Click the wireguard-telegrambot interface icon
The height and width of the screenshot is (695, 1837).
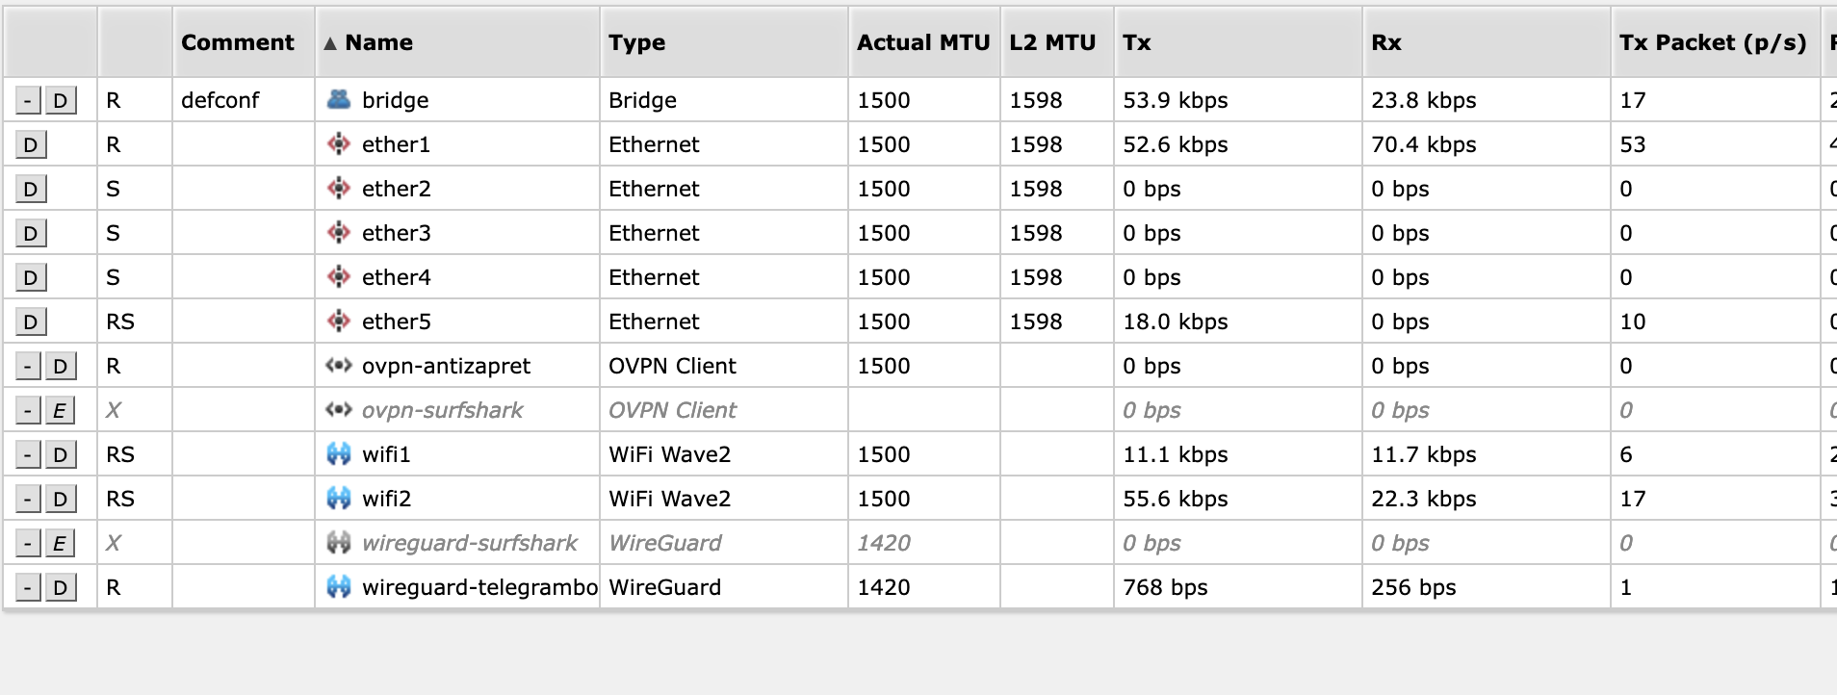point(339,586)
